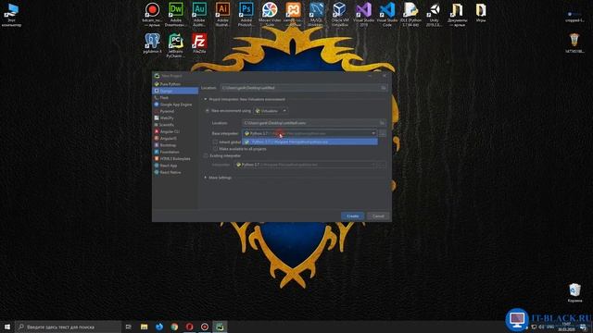The image size is (593, 333).
Task: Click the Create button
Action: pos(352,216)
